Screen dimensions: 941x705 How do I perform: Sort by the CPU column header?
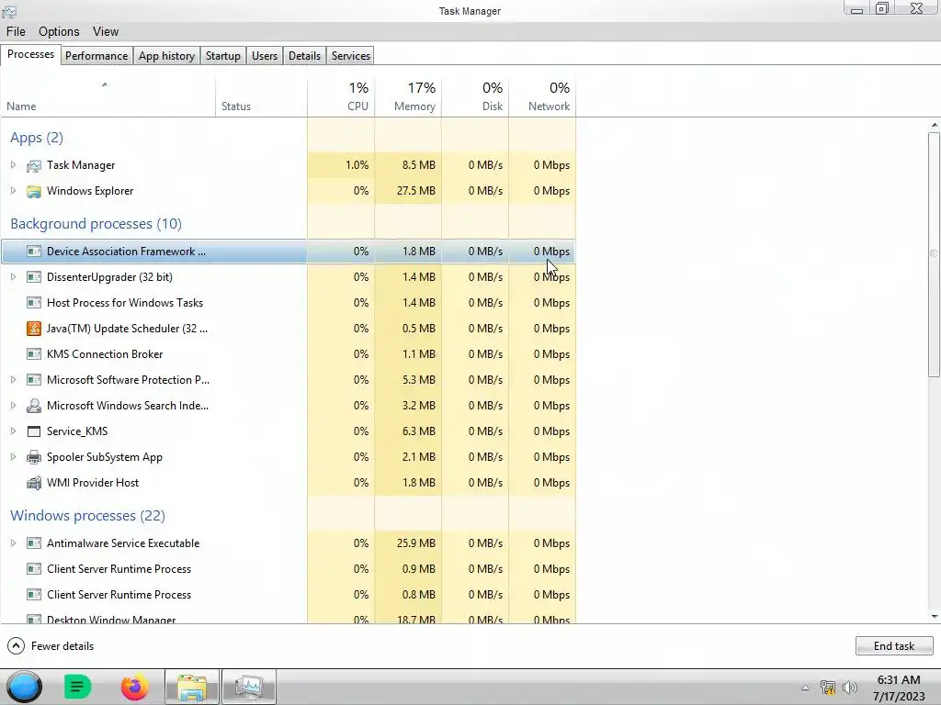tap(341, 96)
